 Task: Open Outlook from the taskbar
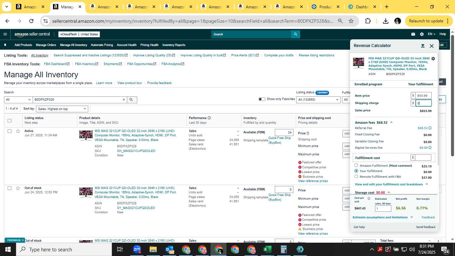click(169, 249)
